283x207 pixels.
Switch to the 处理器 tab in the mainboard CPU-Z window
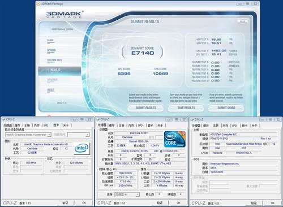(196, 126)
